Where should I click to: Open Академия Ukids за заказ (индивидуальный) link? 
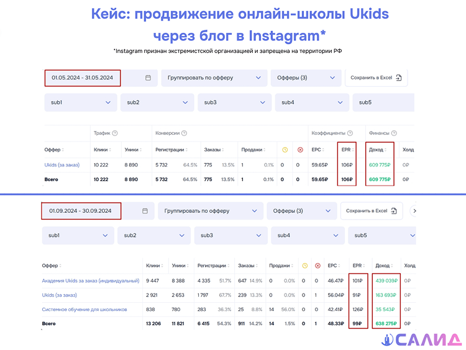click(91, 280)
